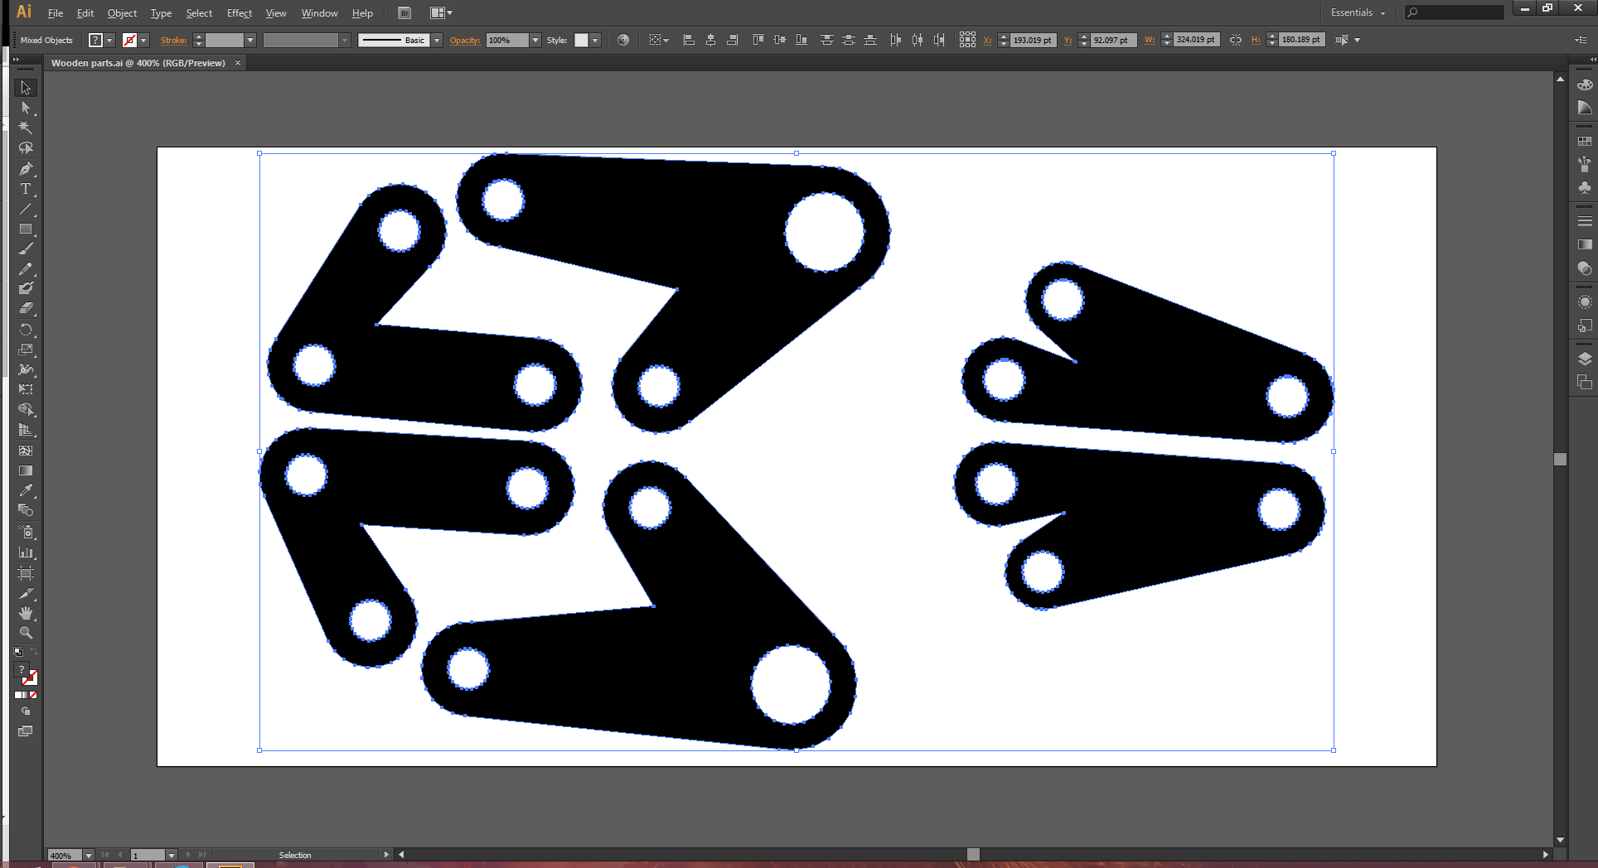Screen dimensions: 1598x868
Task: Select the Slice tool
Action: (x=26, y=593)
